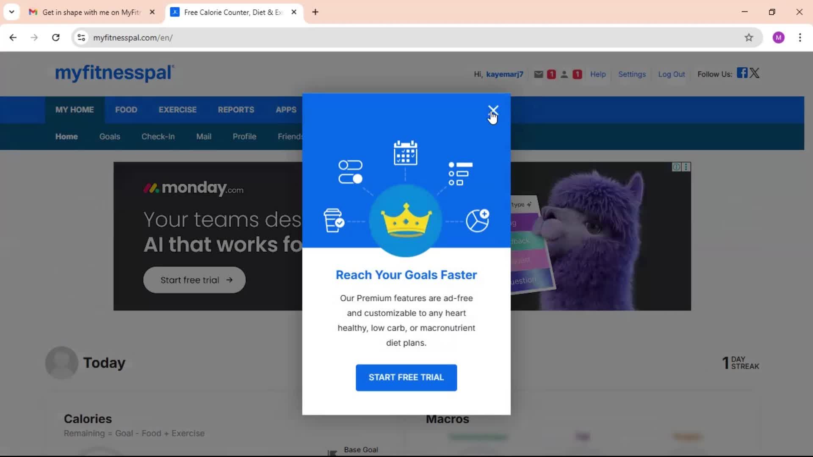Open the Settings link
The image size is (813, 457).
pyautogui.click(x=632, y=74)
